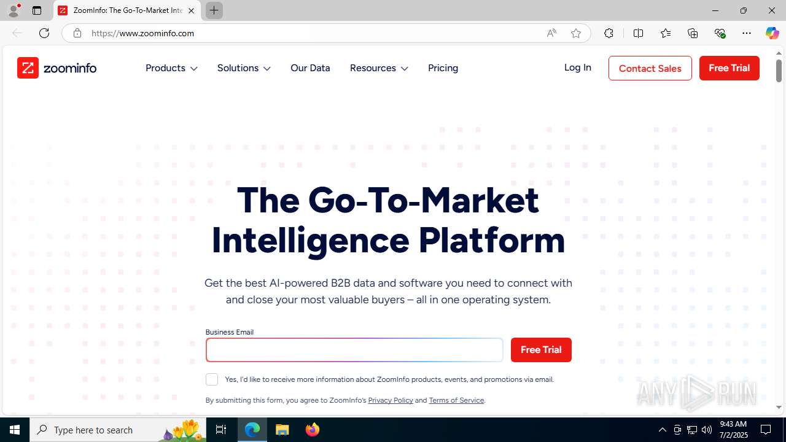Image resolution: width=786 pixels, height=442 pixels.
Task: View site information lock icon
Action: 77,33
